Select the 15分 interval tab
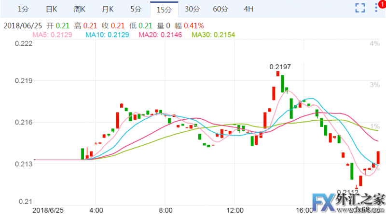386x214 pixels. coord(164,10)
